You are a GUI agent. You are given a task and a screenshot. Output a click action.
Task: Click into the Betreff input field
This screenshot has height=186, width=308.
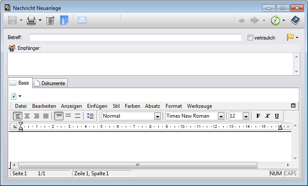[x=136, y=38]
